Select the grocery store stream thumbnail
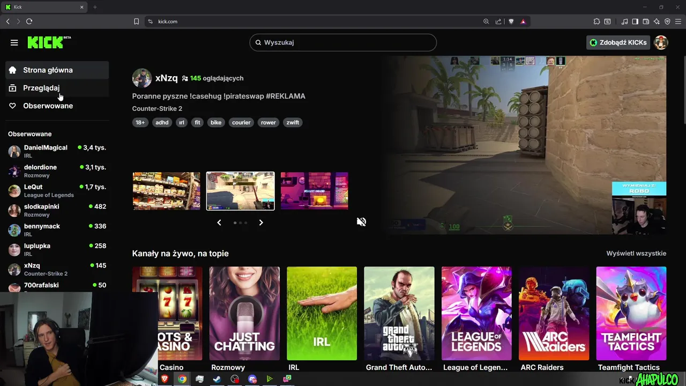Screen dimensions: 686x386 [166, 191]
